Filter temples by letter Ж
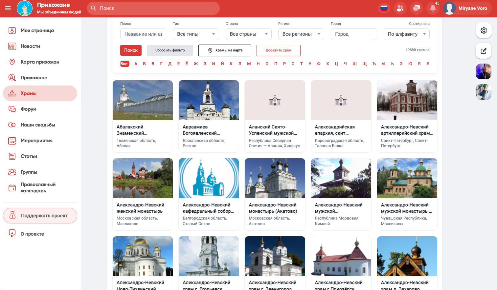Viewport: 497px width, 290px height. (196, 64)
